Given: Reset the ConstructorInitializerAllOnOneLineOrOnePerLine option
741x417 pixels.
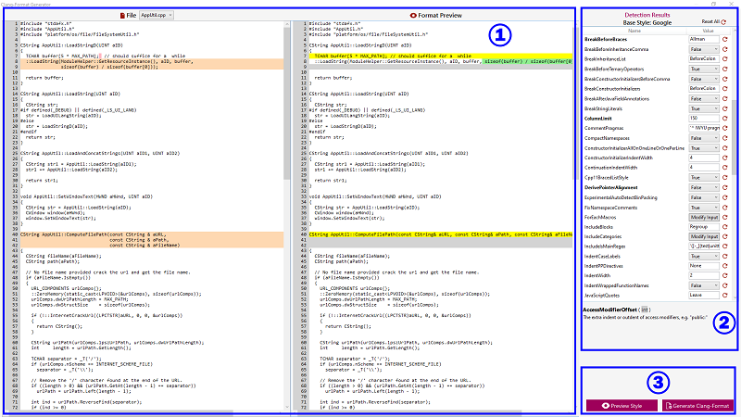Looking at the screenshot, I should click(724, 148).
